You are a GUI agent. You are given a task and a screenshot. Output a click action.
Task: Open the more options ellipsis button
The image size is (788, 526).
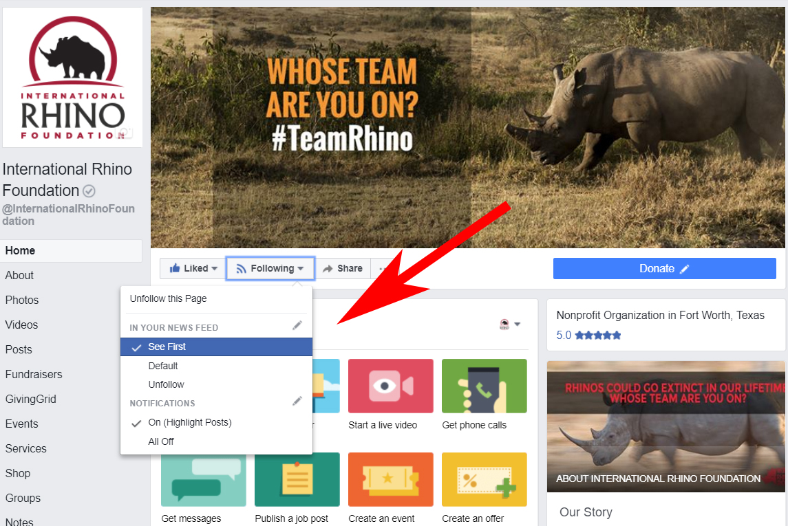point(381,269)
